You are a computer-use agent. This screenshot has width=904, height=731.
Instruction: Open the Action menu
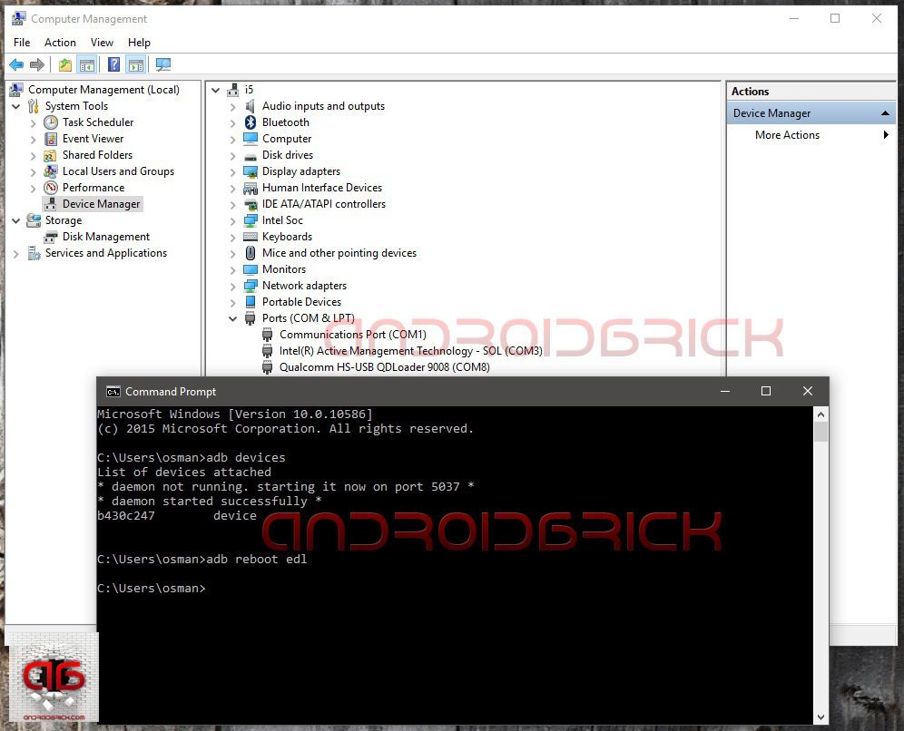[60, 43]
